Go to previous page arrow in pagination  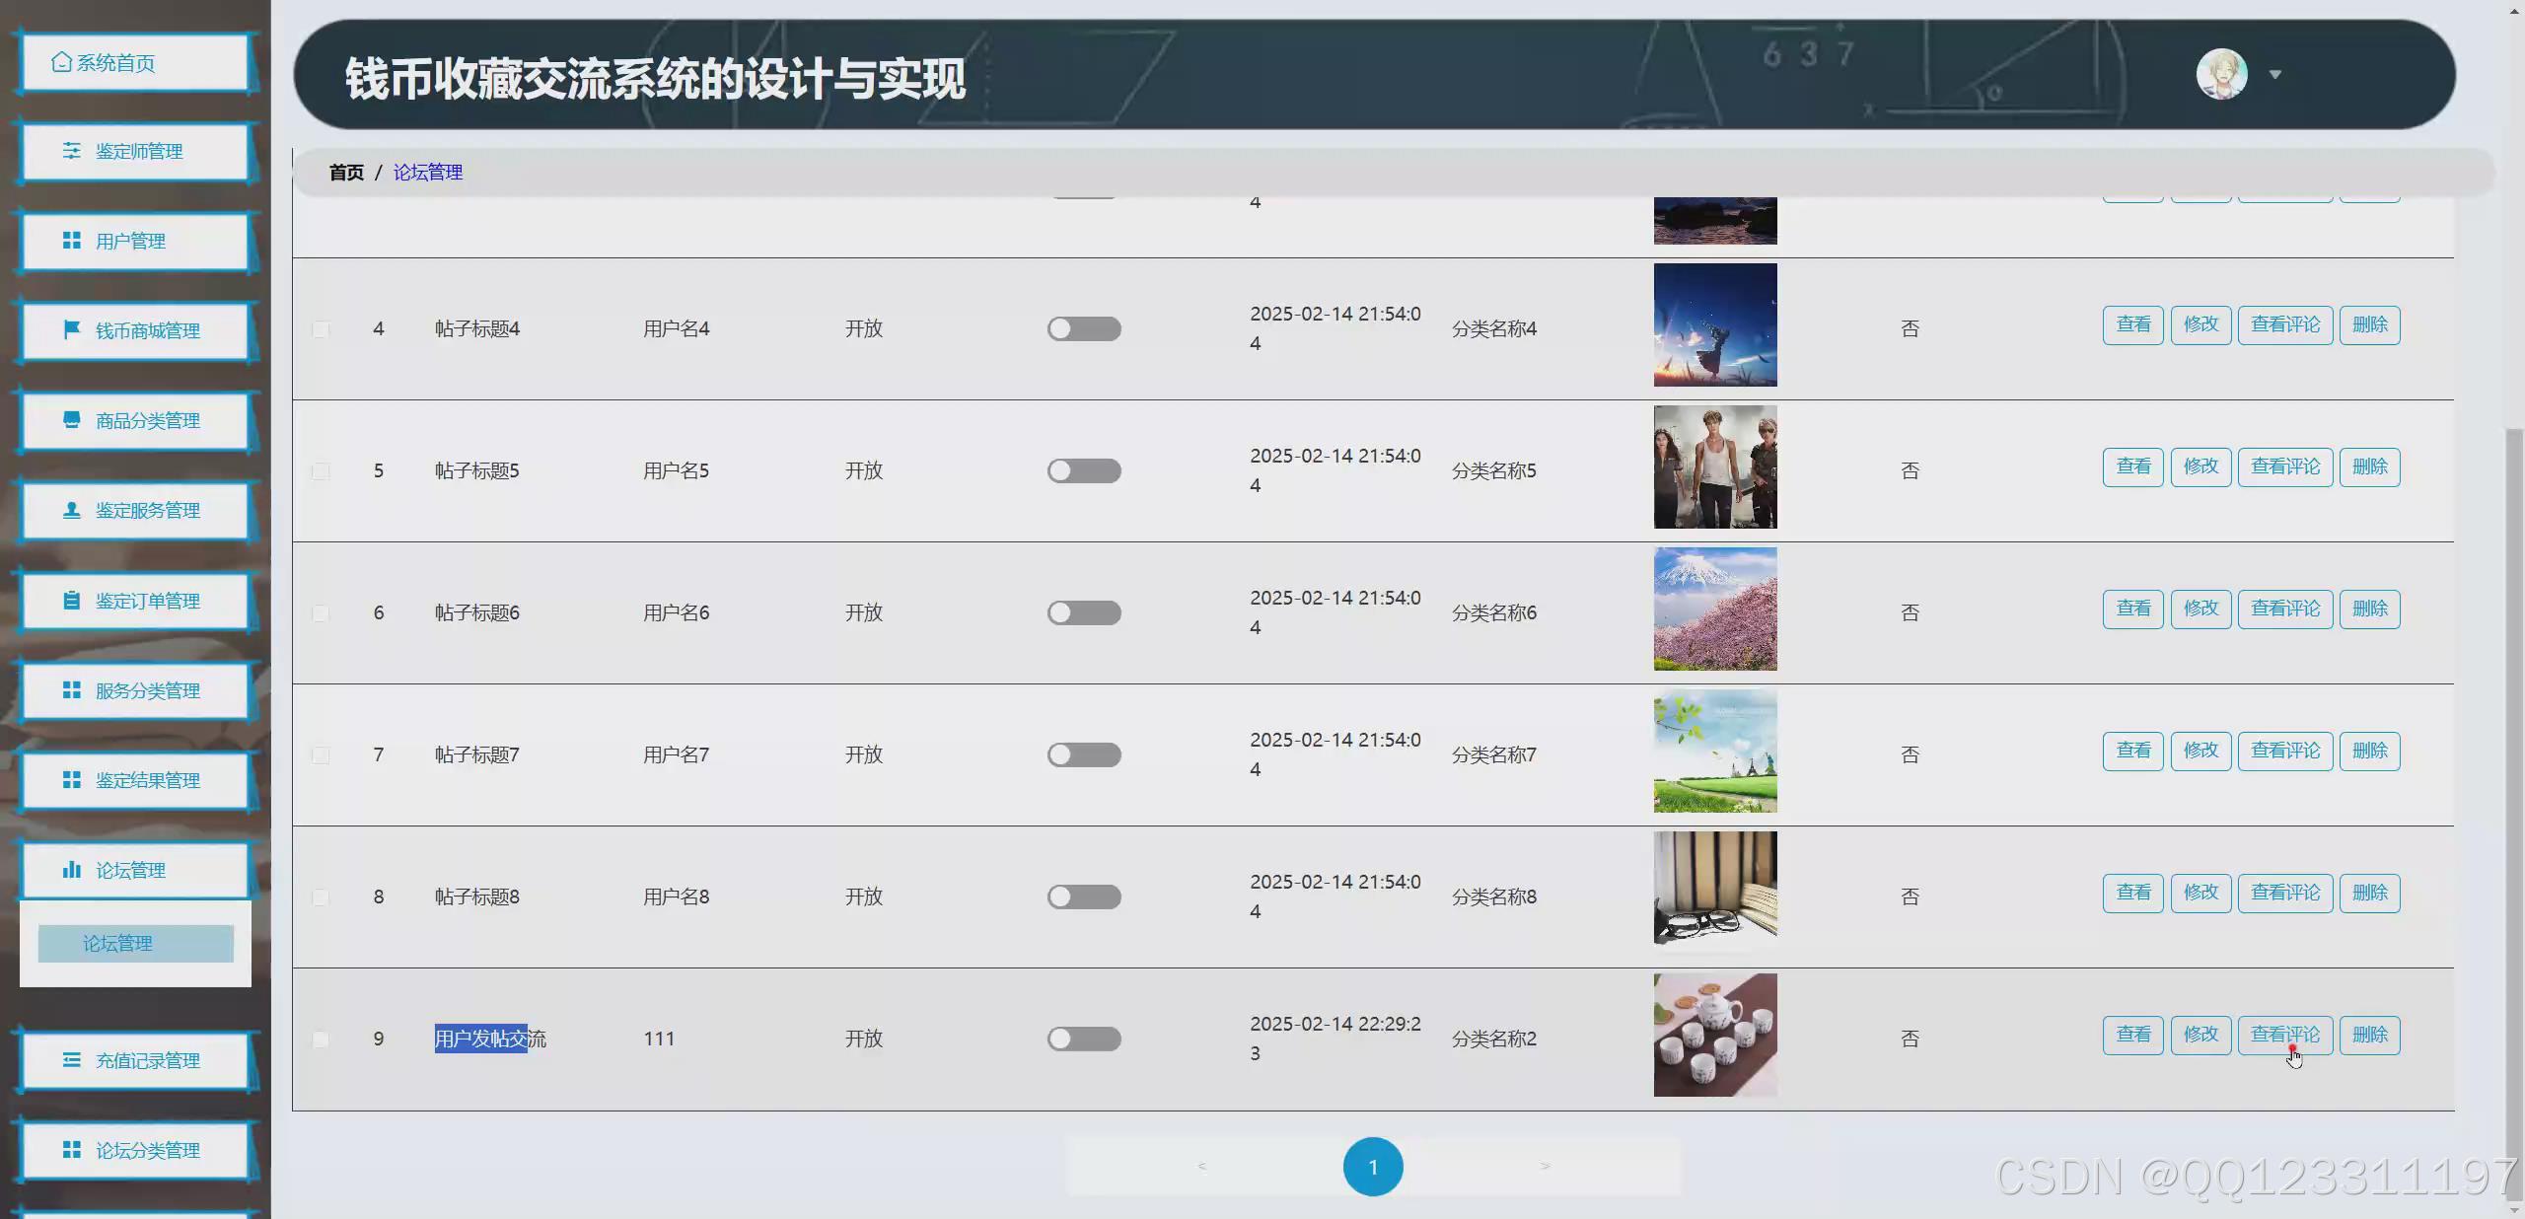point(1201,1167)
